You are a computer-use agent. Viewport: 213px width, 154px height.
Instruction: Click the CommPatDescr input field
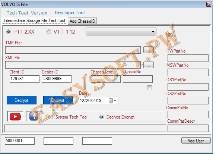(188, 128)
